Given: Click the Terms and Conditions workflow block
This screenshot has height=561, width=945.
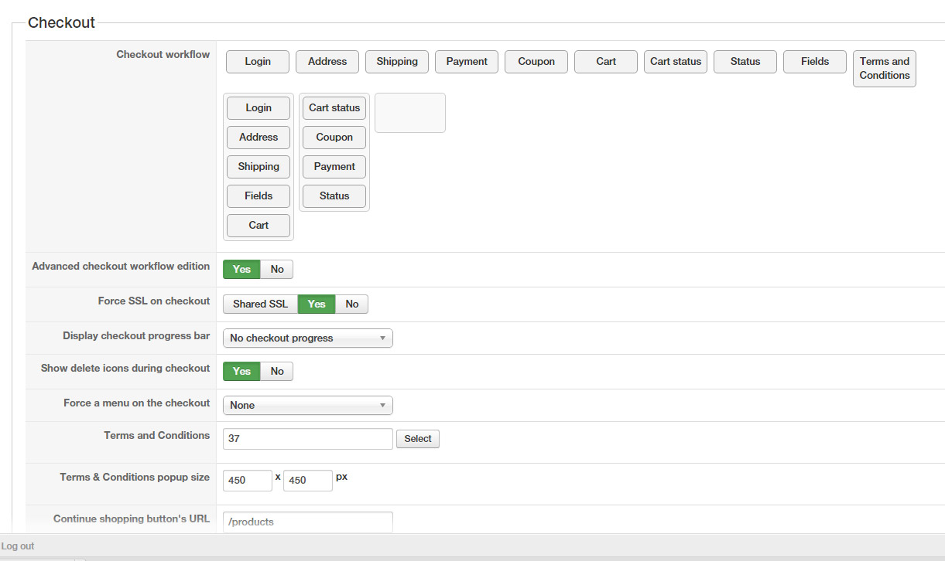Looking at the screenshot, I should pyautogui.click(x=884, y=69).
